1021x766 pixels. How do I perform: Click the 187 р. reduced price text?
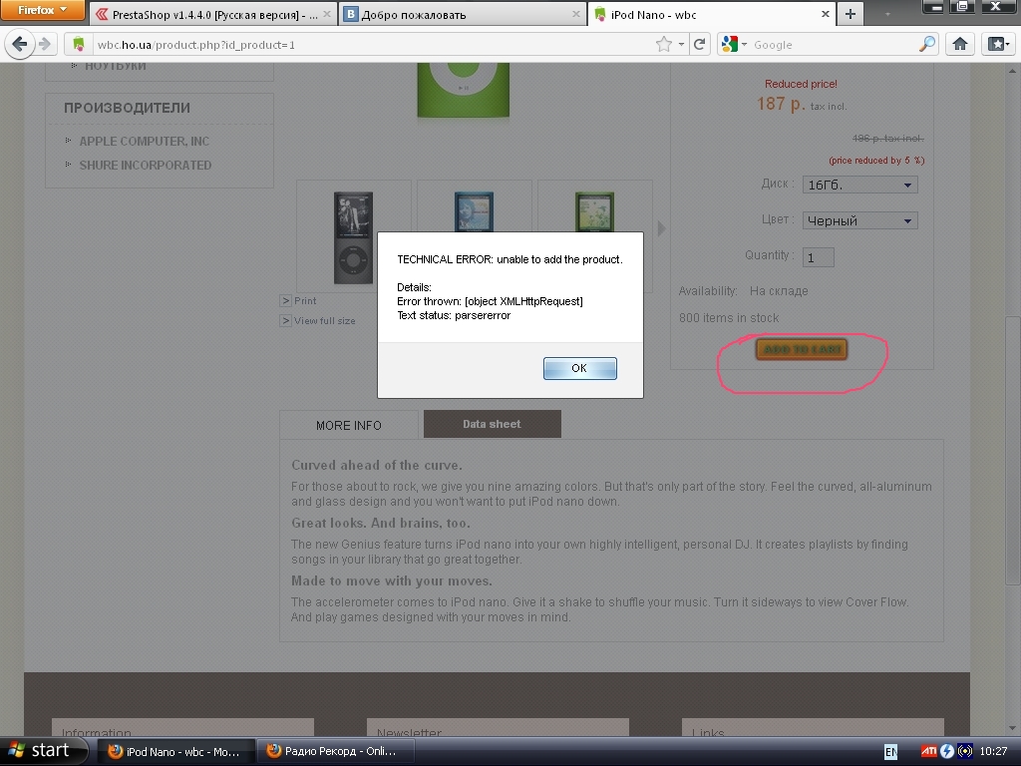781,104
